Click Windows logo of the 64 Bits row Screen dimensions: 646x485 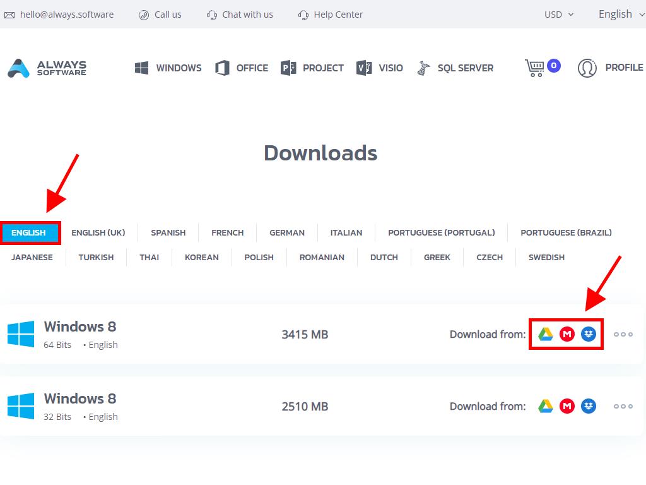click(21, 334)
